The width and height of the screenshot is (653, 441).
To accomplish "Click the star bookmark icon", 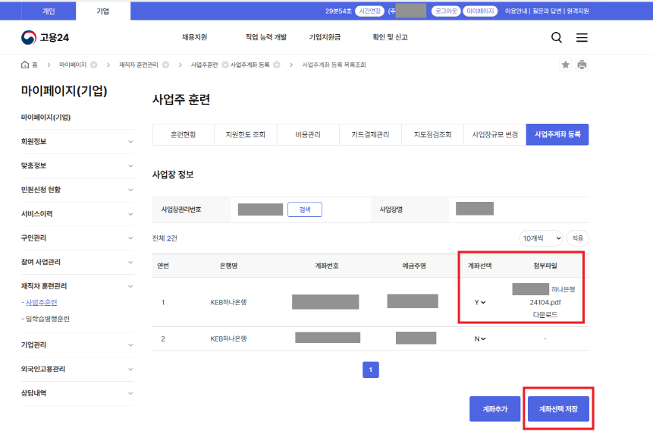I will [565, 65].
